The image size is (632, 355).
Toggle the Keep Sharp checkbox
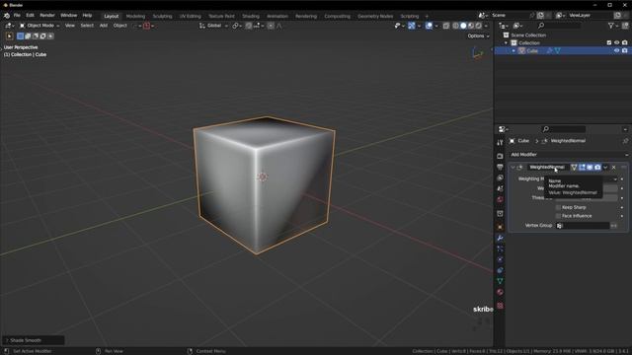(x=558, y=207)
